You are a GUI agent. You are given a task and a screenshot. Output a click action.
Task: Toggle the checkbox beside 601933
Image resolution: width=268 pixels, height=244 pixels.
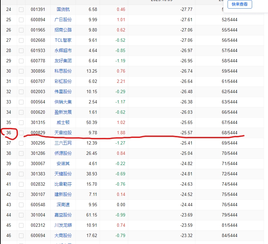(21, 51)
